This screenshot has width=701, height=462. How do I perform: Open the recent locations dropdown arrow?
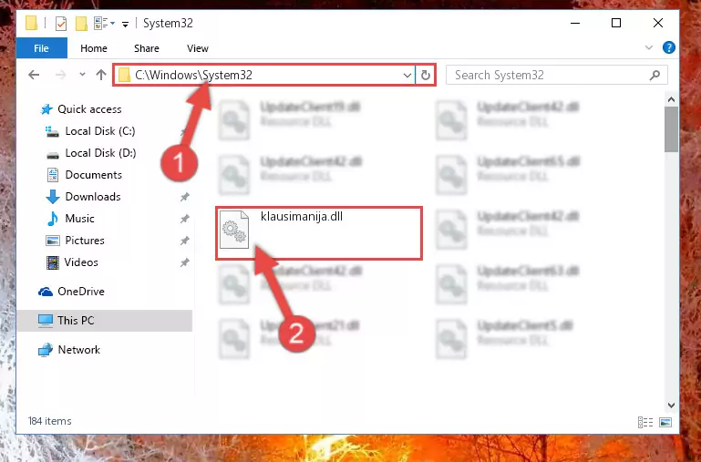pos(82,75)
